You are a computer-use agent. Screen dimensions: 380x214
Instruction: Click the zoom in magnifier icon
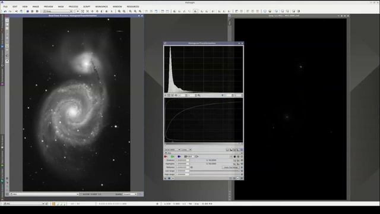119,11
